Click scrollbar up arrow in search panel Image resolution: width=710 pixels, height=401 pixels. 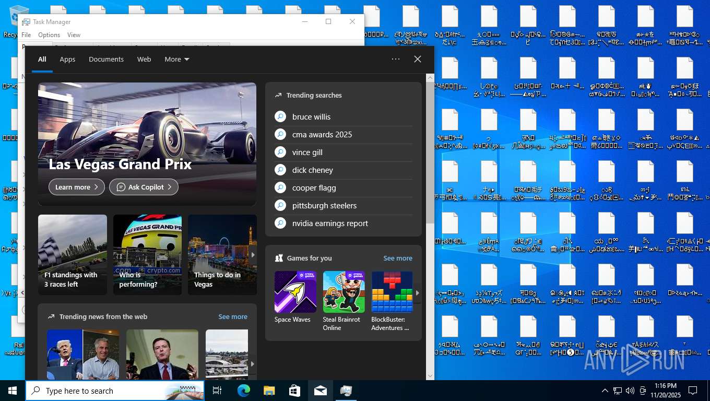[430, 77]
